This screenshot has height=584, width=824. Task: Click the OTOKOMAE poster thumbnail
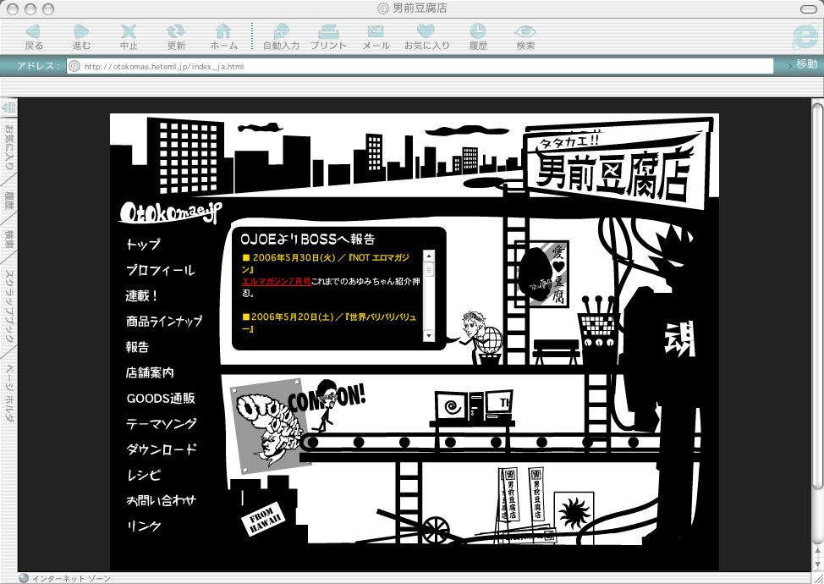pyautogui.click(x=269, y=423)
